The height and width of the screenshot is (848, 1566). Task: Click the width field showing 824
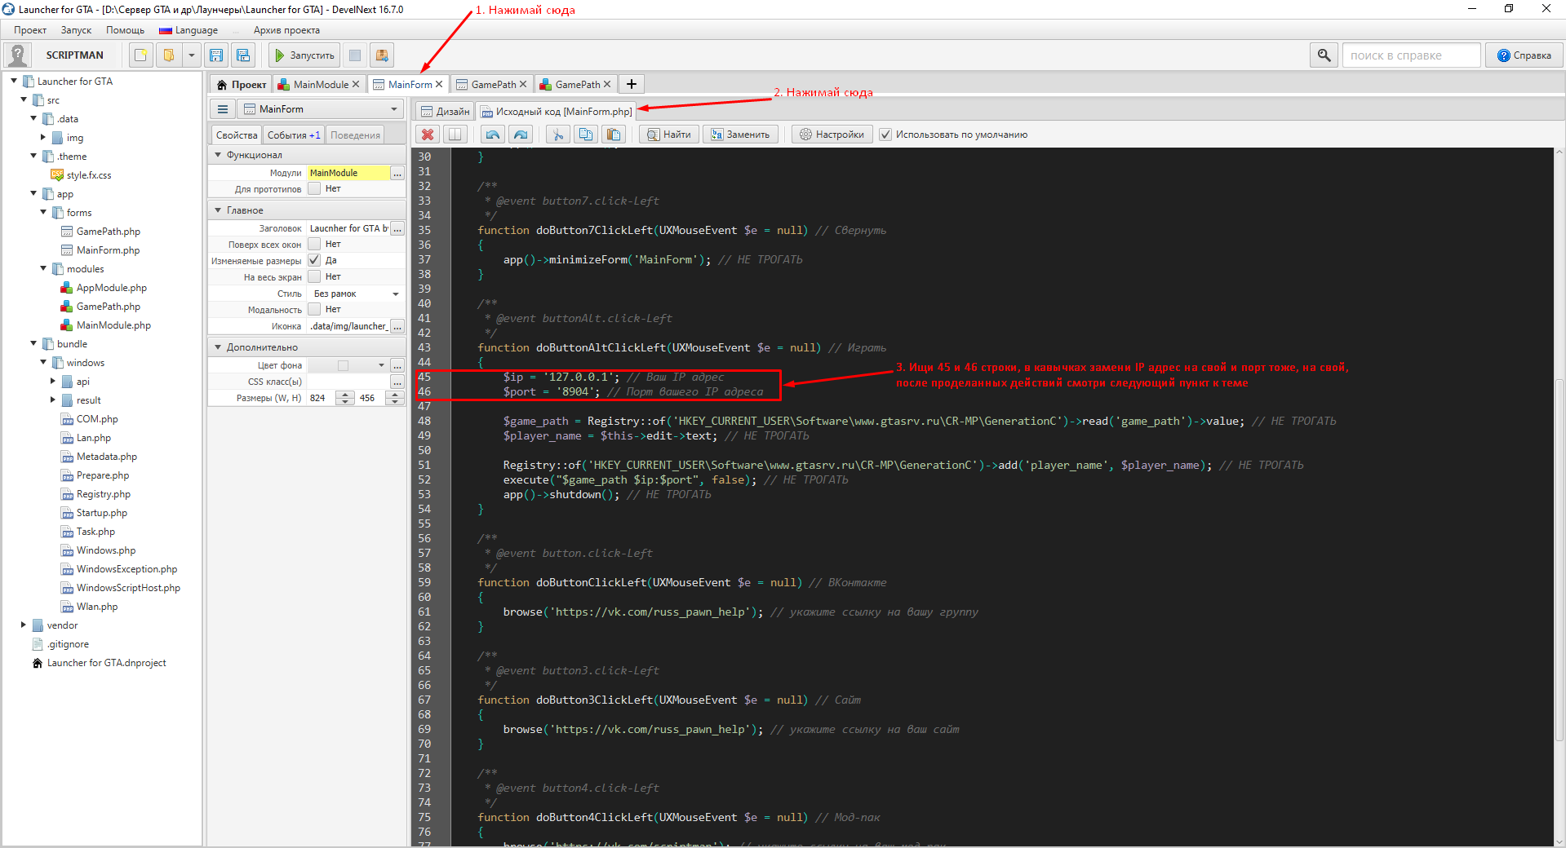point(322,398)
